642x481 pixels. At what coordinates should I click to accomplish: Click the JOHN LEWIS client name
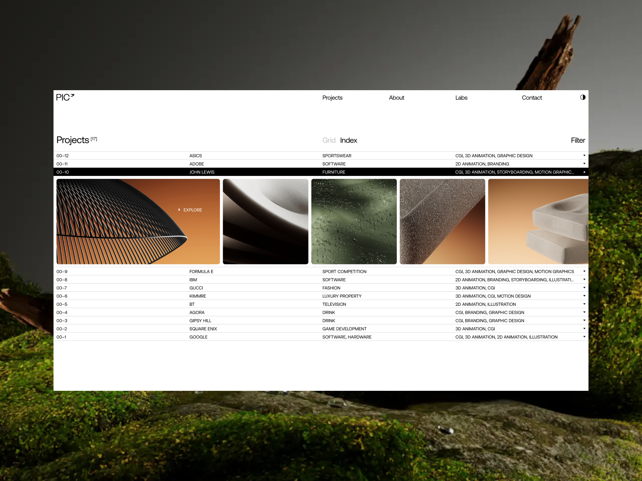(202, 172)
